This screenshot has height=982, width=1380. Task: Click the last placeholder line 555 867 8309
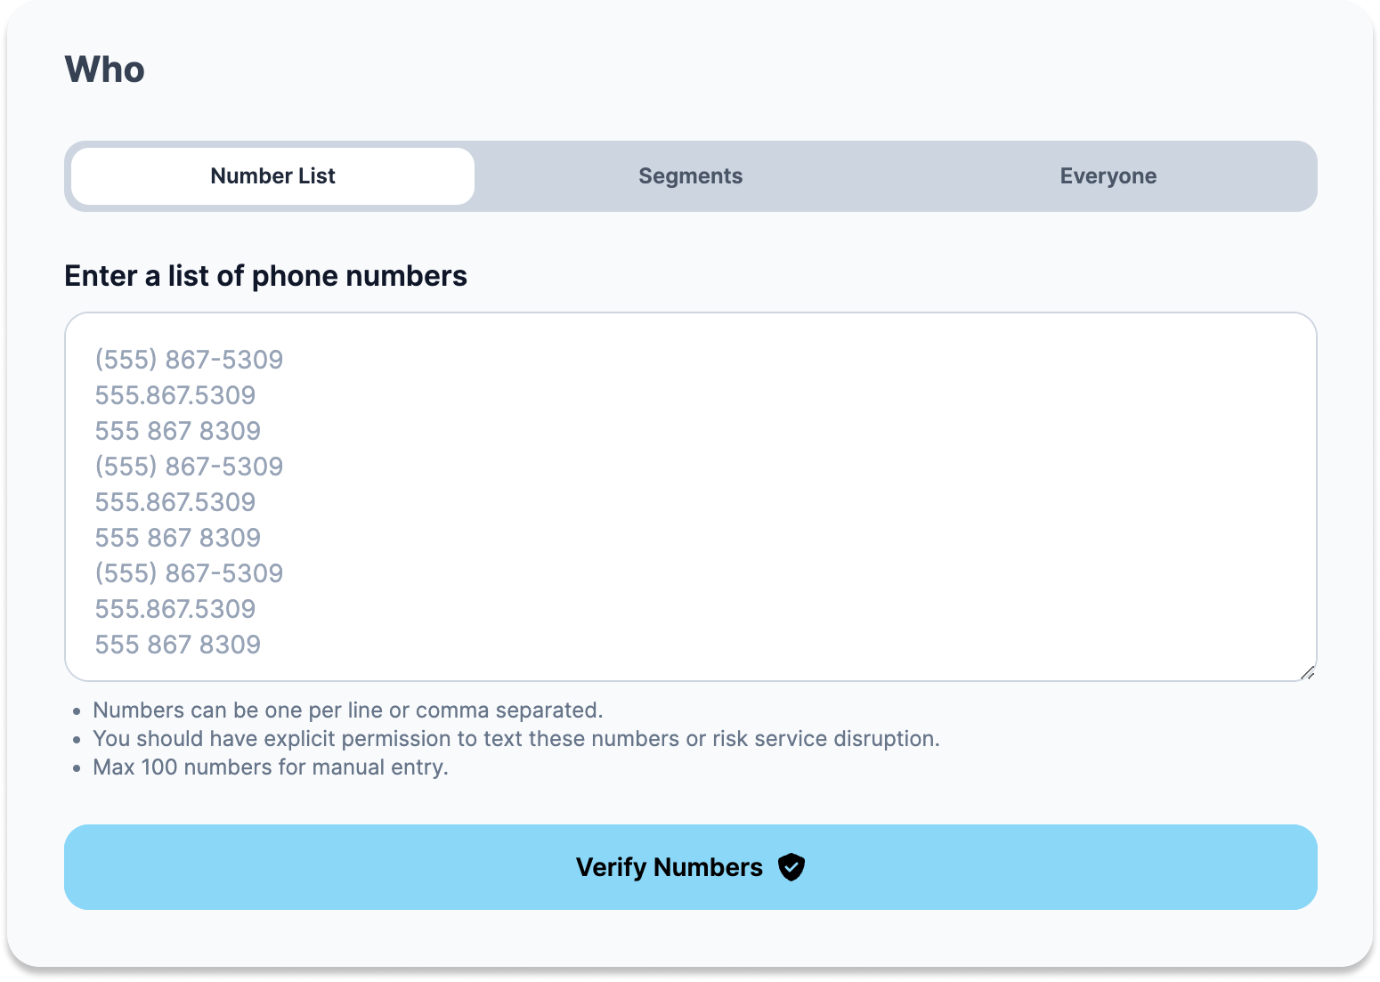coord(178,645)
